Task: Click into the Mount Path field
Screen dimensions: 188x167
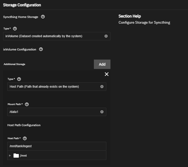Action: tap(52, 112)
